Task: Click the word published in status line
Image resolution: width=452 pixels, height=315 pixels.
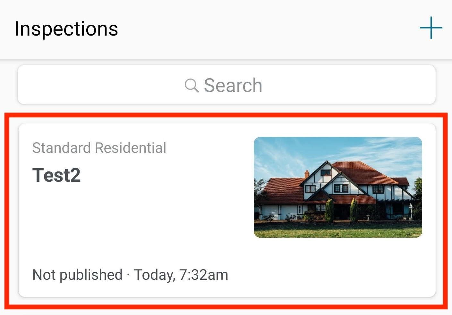Action: (x=91, y=275)
